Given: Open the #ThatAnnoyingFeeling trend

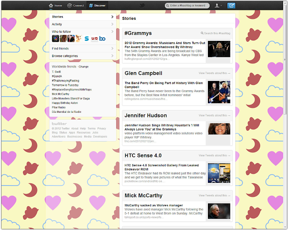Looking at the screenshot, I should 66,81.
